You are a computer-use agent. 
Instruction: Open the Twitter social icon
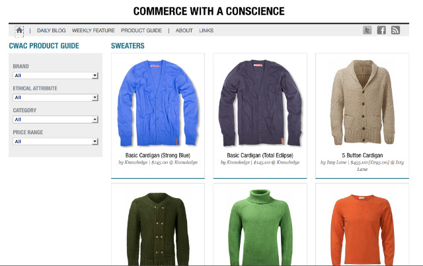(367, 30)
